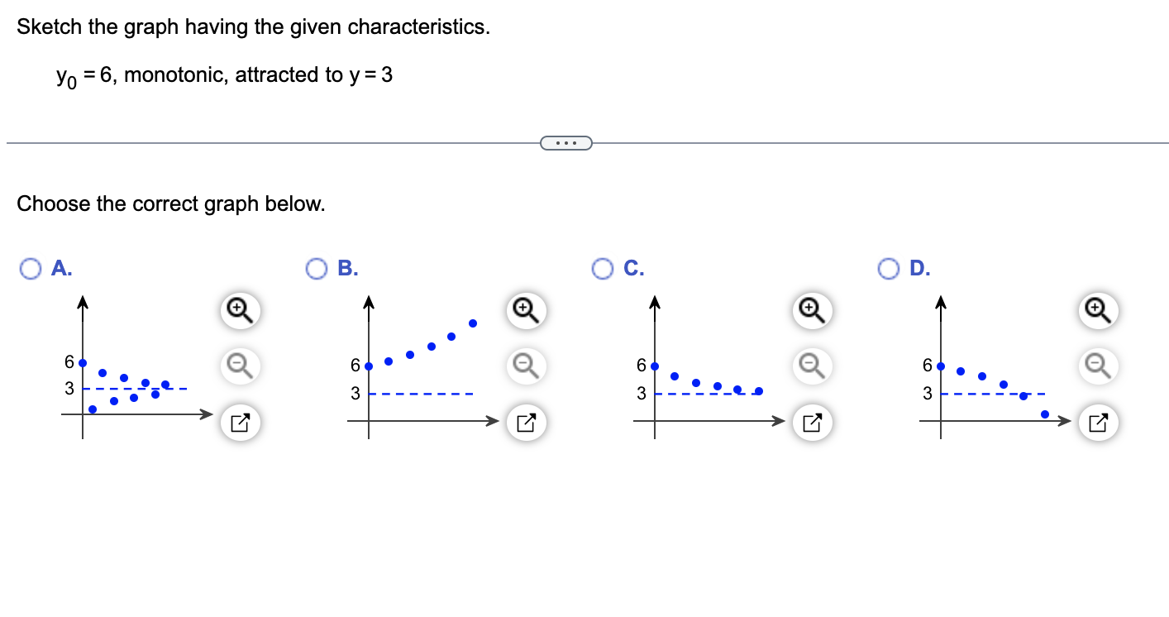Select answer choice C
The image size is (1169, 617).
click(602, 268)
